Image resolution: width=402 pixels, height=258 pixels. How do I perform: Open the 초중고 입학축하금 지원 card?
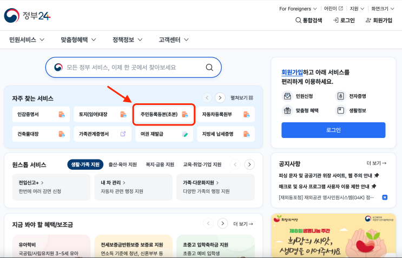tap(216, 246)
